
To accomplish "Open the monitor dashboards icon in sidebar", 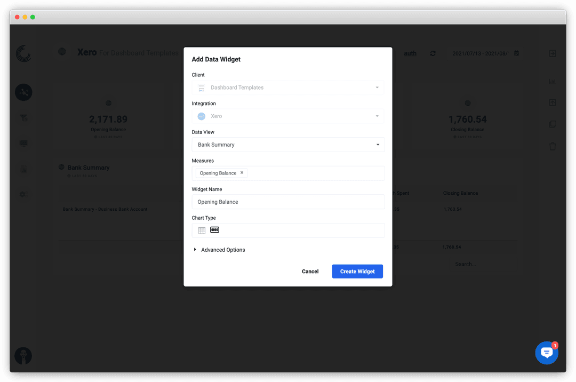I will click(x=23, y=143).
